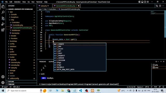Viewport: 166px width, 93px height.
Task: Open Explorer more actions ellipsis
Action: pos(34,6)
